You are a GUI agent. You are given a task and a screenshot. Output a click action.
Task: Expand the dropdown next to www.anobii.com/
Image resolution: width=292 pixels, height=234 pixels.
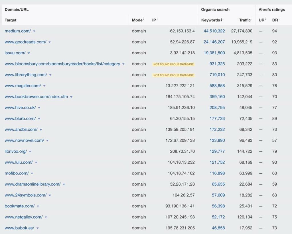[40, 130]
